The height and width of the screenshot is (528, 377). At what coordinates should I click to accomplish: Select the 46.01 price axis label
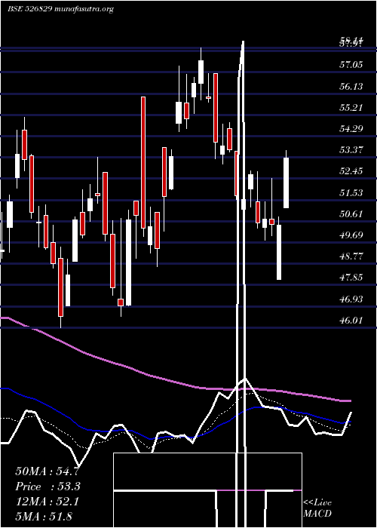351,321
